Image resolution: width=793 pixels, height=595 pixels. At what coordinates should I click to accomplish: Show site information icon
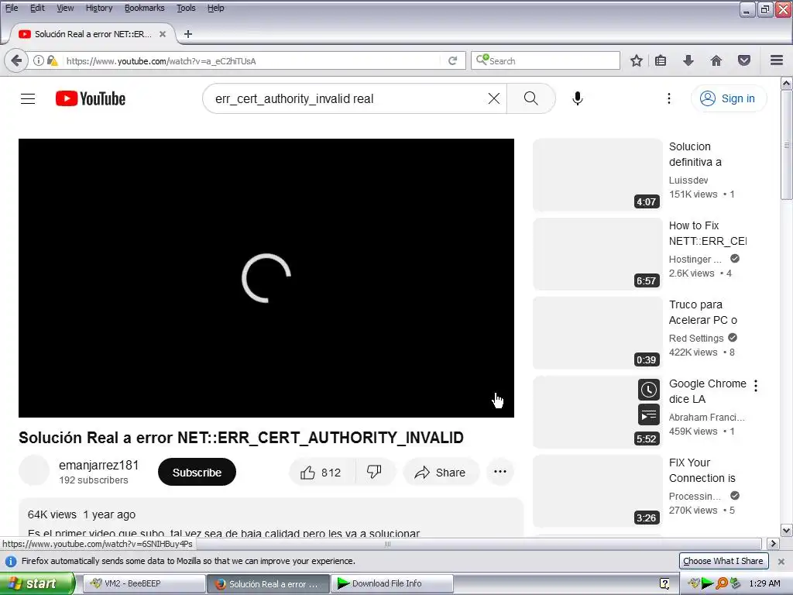(39, 60)
